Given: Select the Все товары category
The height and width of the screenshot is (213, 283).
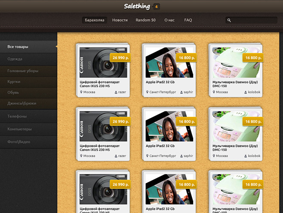Looking at the screenshot, I should pos(28,47).
